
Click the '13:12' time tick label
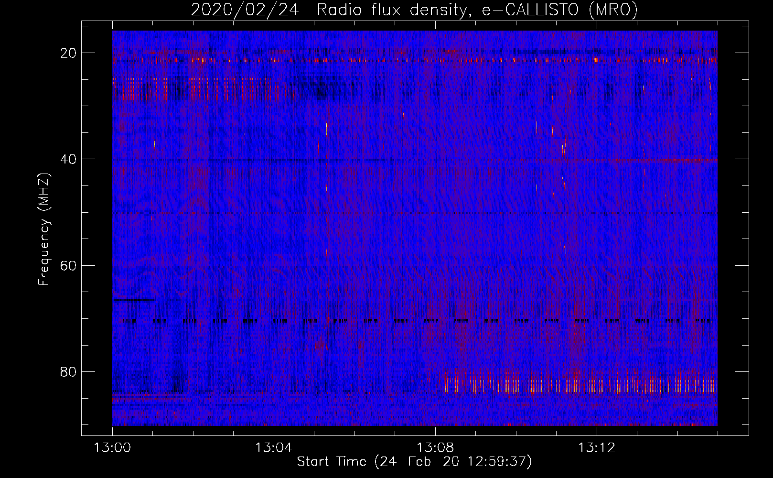pyautogui.click(x=597, y=448)
